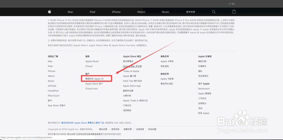283x140 pixels.
Task: Open Mac in the top navigation bar
Action: click(70, 12)
